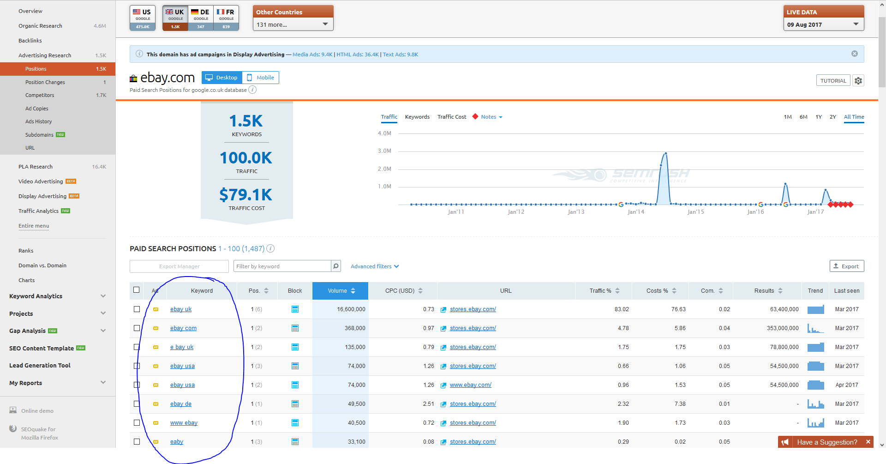The image size is (886, 464).
Task: Sort by CPC (USD) column arrows
Action: (420, 291)
